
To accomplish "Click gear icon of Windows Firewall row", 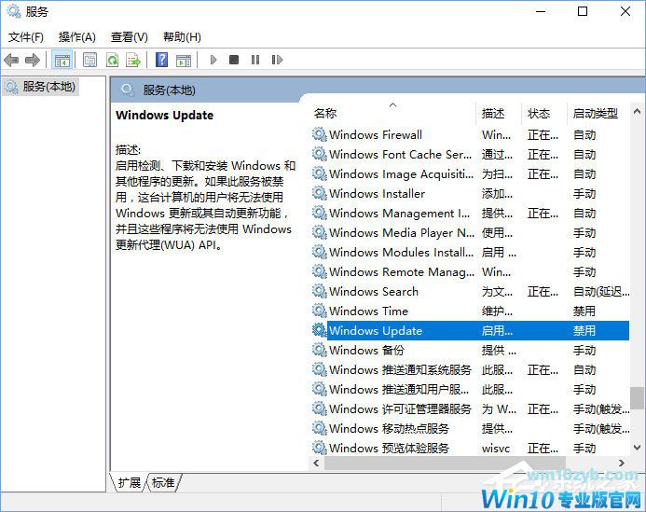I will coord(320,135).
